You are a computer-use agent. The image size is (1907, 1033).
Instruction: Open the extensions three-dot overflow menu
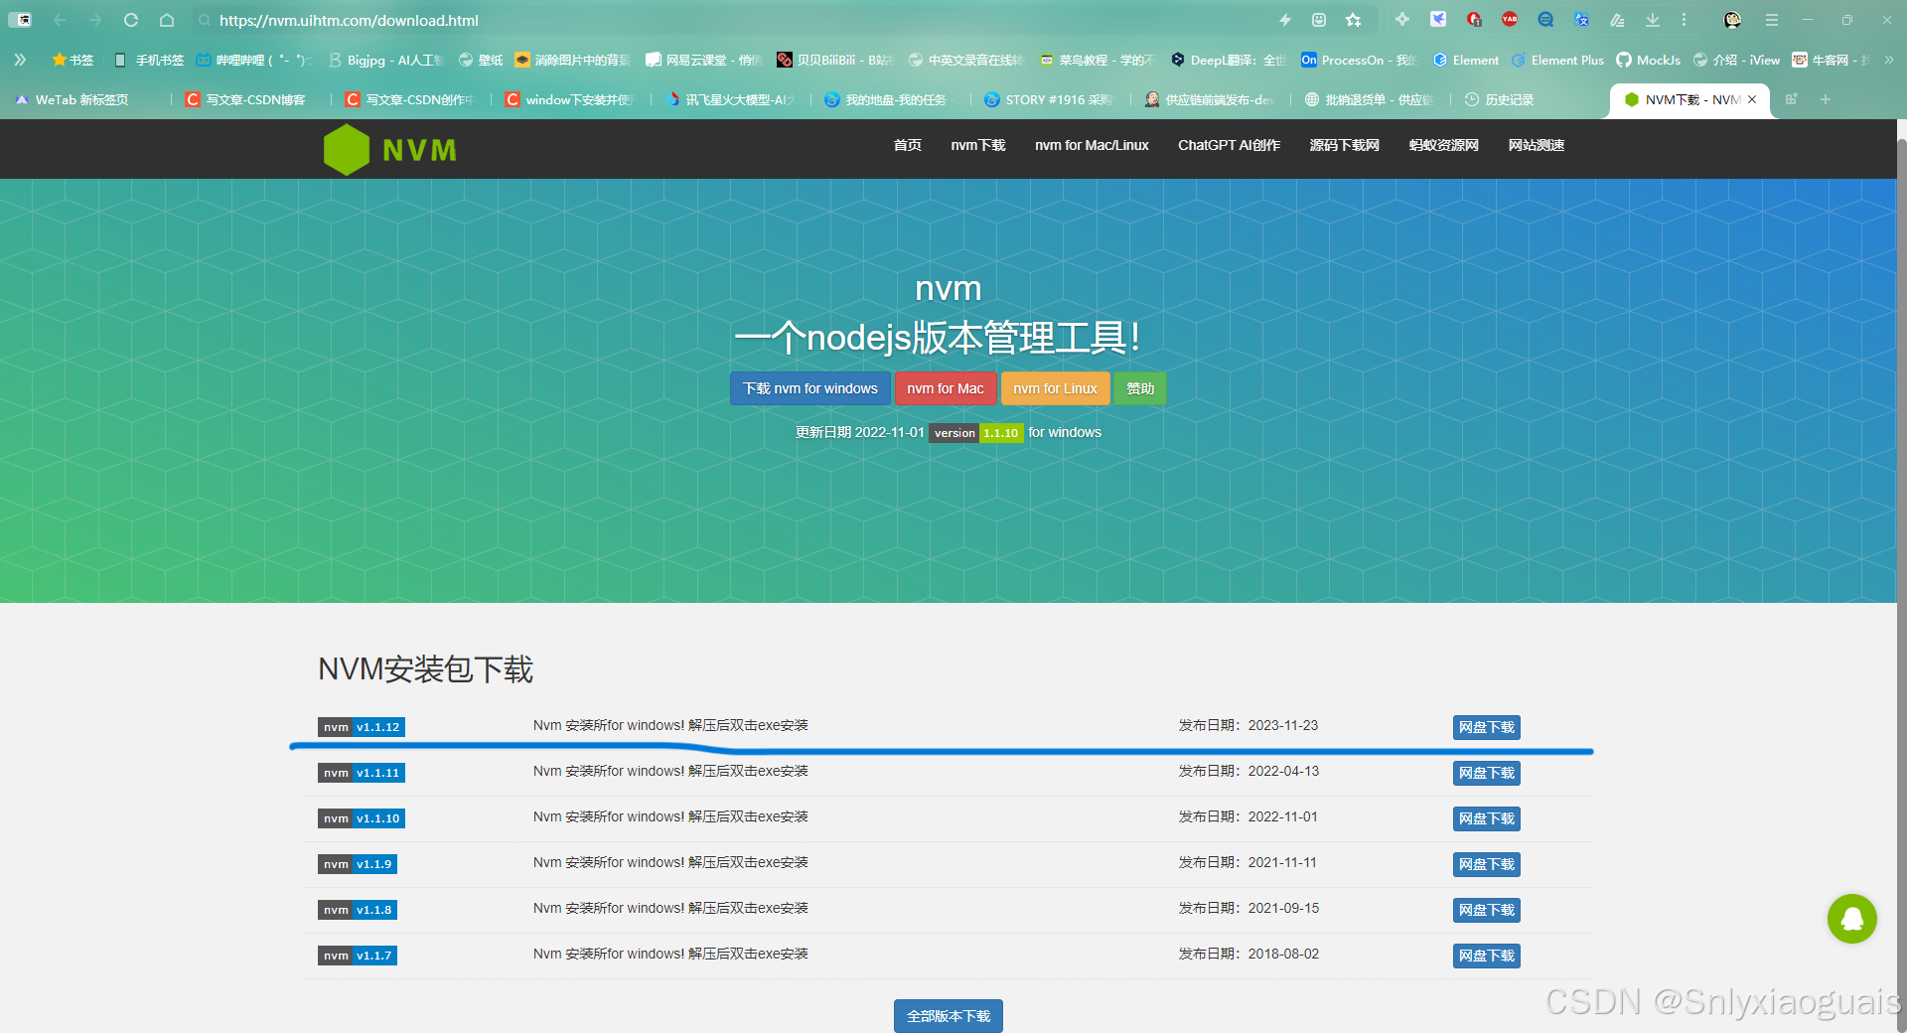1684,20
